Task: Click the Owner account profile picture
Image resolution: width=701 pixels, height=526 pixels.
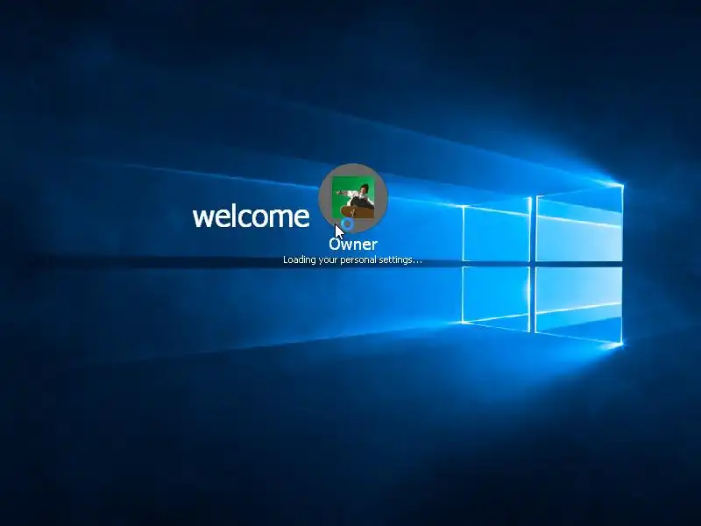Action: (x=353, y=197)
